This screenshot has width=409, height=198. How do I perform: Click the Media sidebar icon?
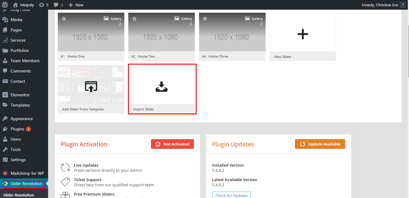point(5,20)
